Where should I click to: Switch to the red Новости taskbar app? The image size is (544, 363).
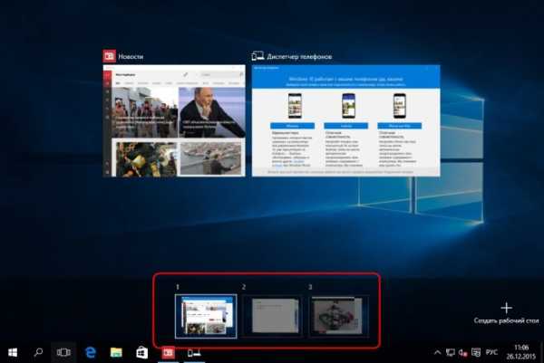coord(168,351)
